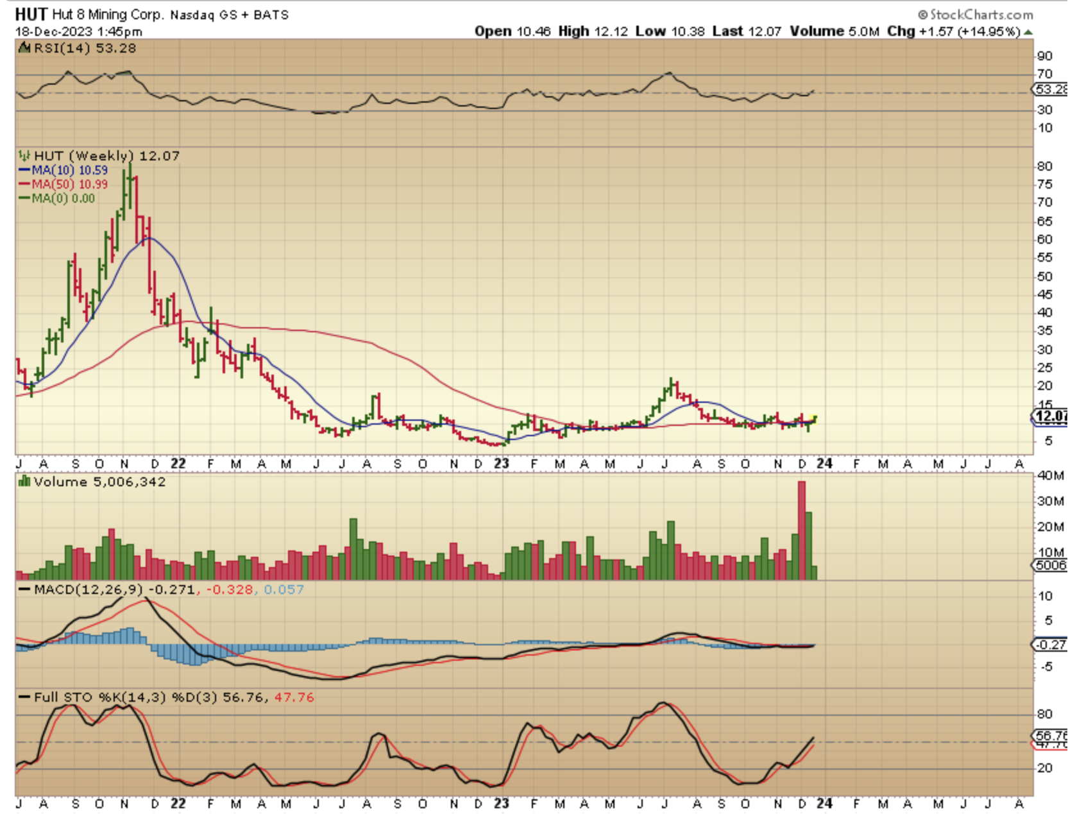Click the "25" price axis label
This screenshot has width=1068, height=814.
tap(1045, 368)
